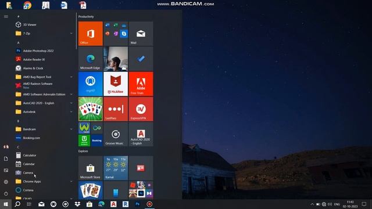Open the Groove Music tile

pyautogui.click(x=116, y=134)
